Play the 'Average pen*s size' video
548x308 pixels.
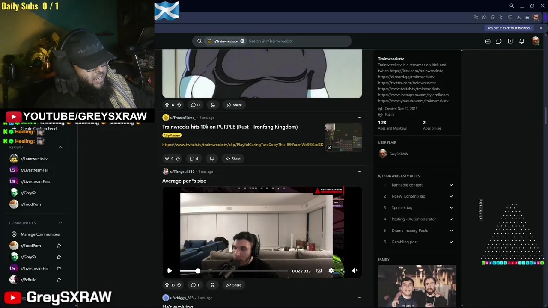(170, 271)
